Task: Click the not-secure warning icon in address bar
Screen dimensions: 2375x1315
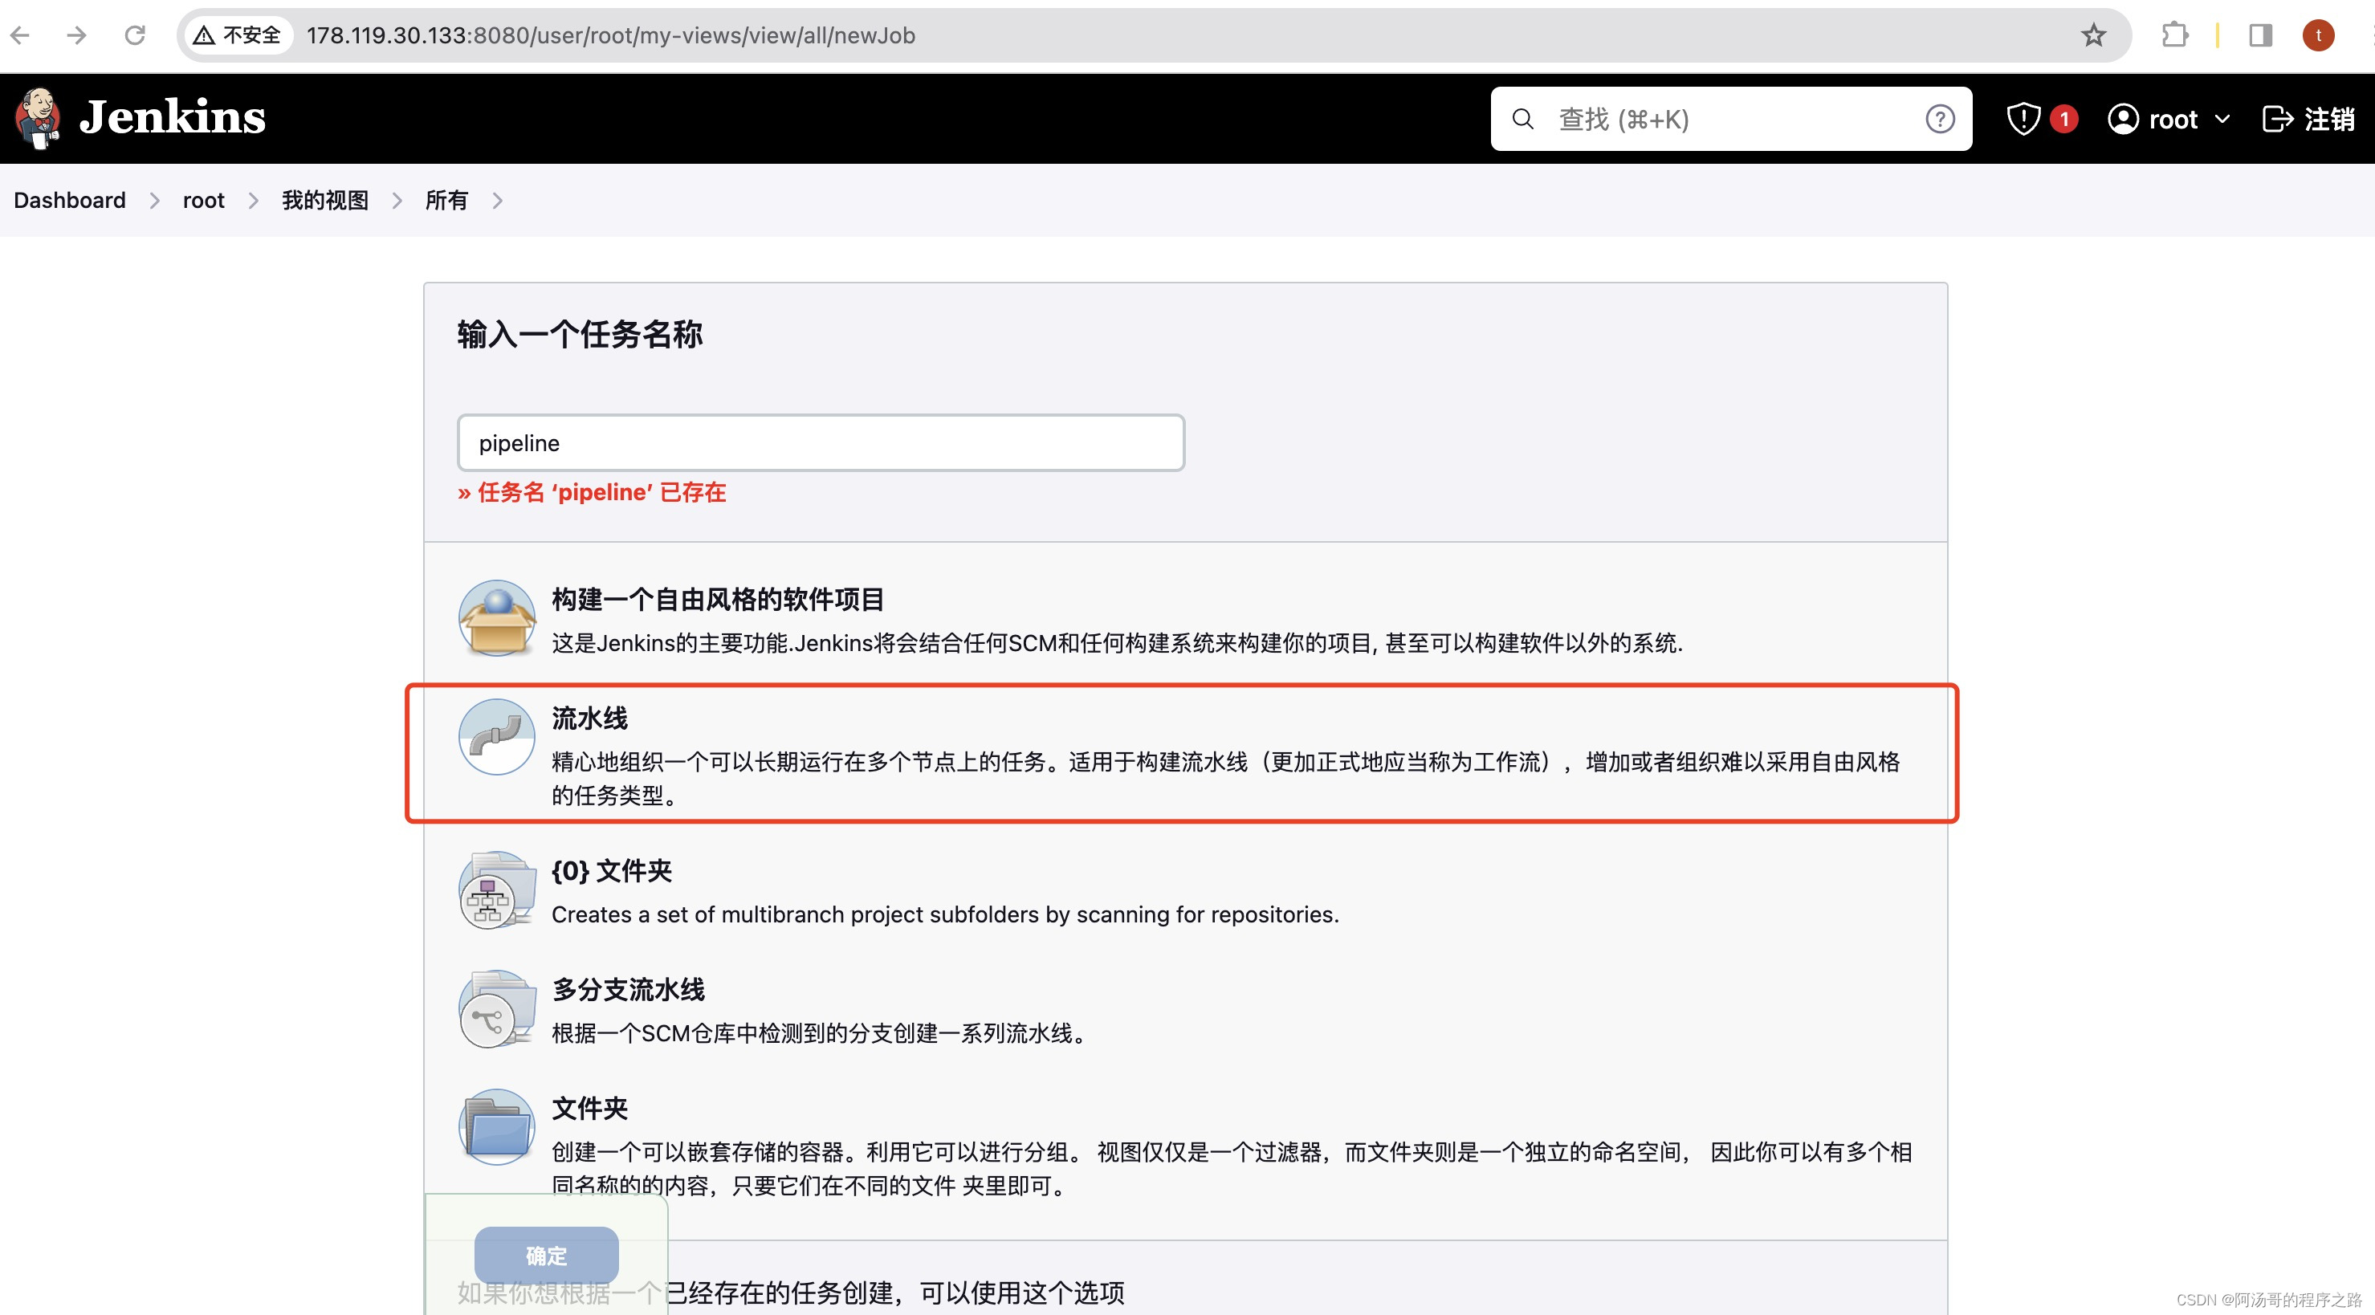Action: click(x=204, y=35)
